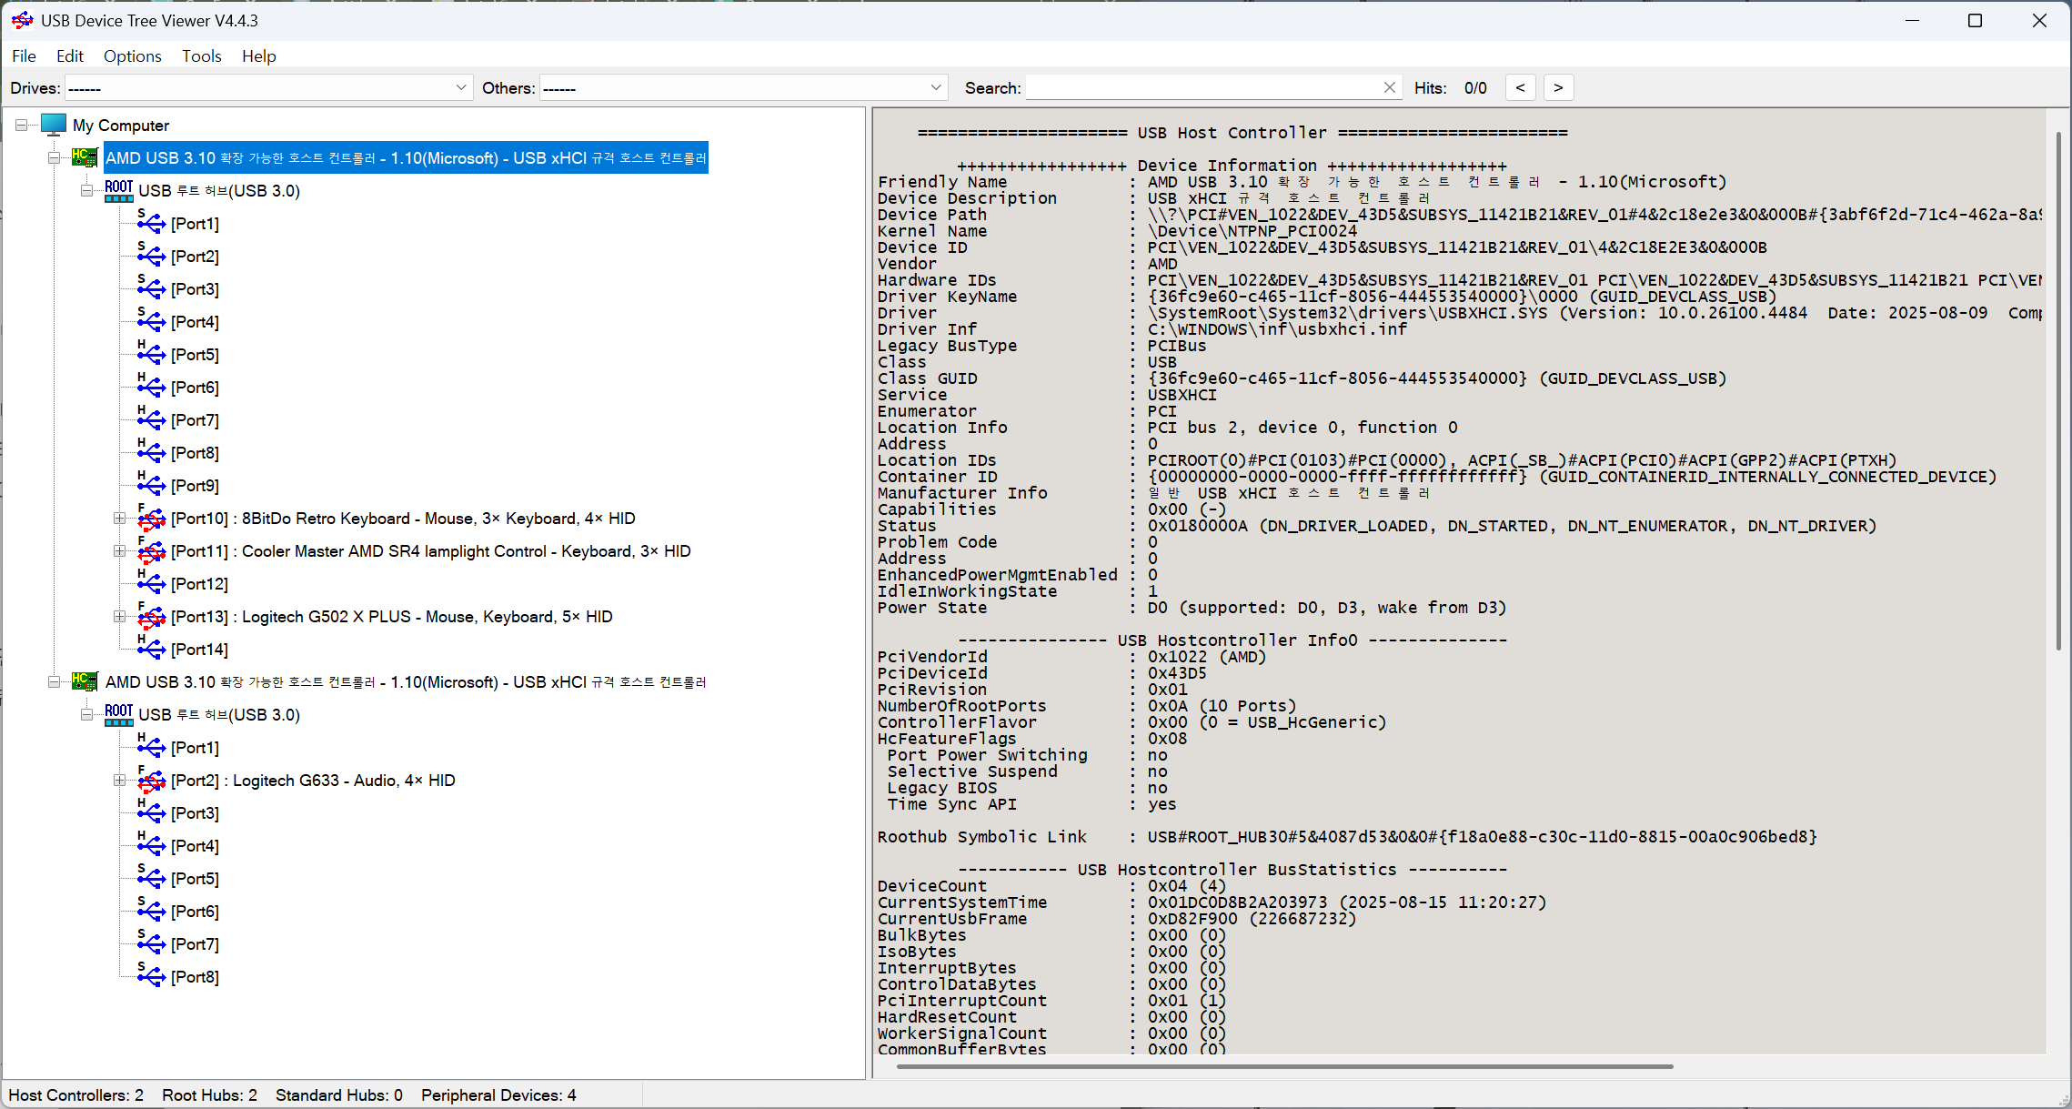Click the red USB icon for the 8BitDo Retro Keyboard
The width and height of the screenshot is (2072, 1109).
click(x=151, y=517)
